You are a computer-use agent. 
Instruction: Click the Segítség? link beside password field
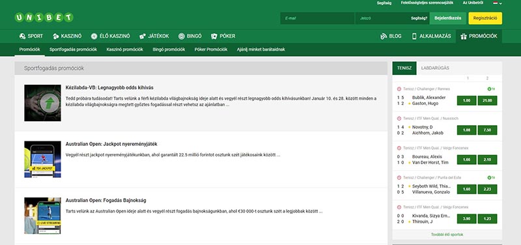click(x=419, y=18)
